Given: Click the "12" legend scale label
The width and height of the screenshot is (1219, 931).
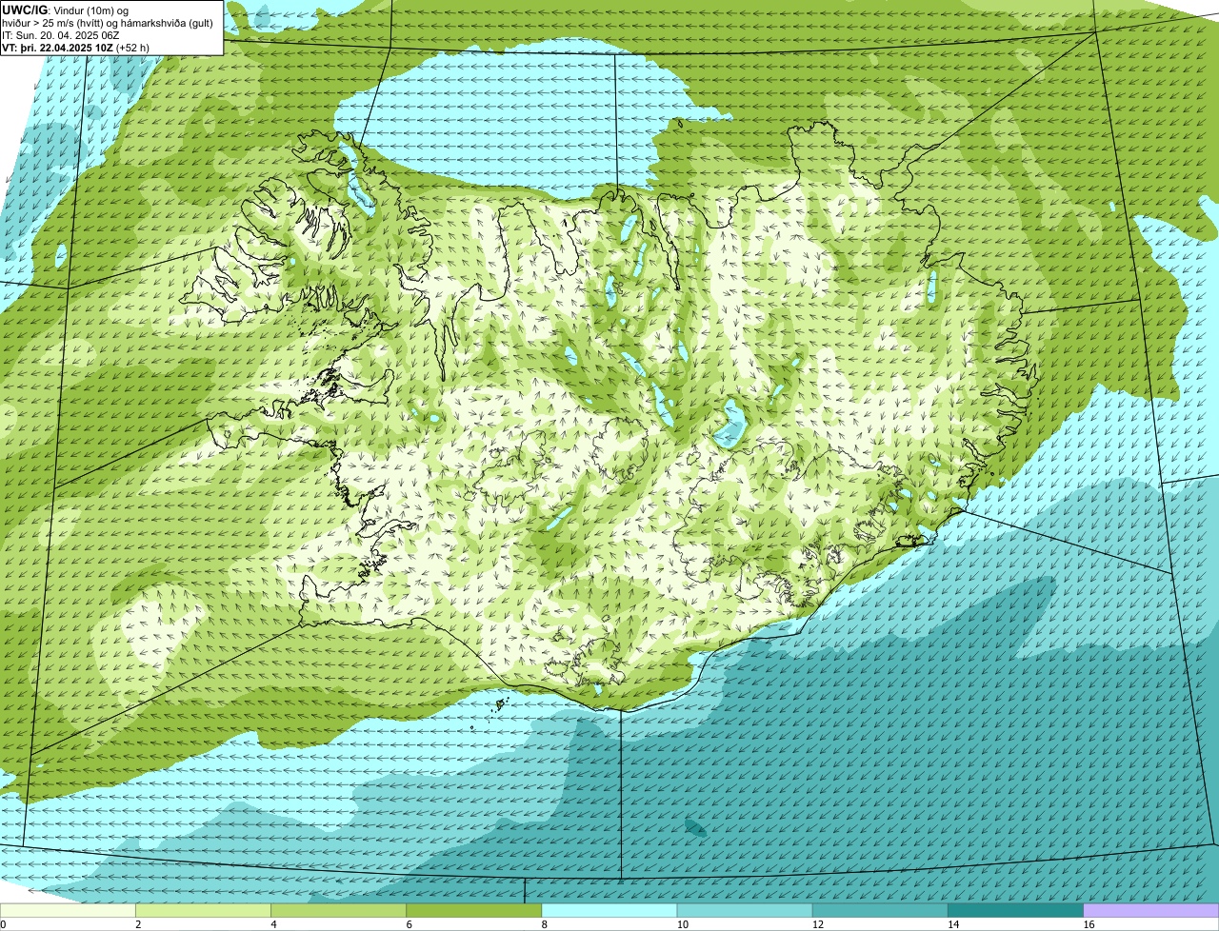Looking at the screenshot, I should tap(817, 924).
